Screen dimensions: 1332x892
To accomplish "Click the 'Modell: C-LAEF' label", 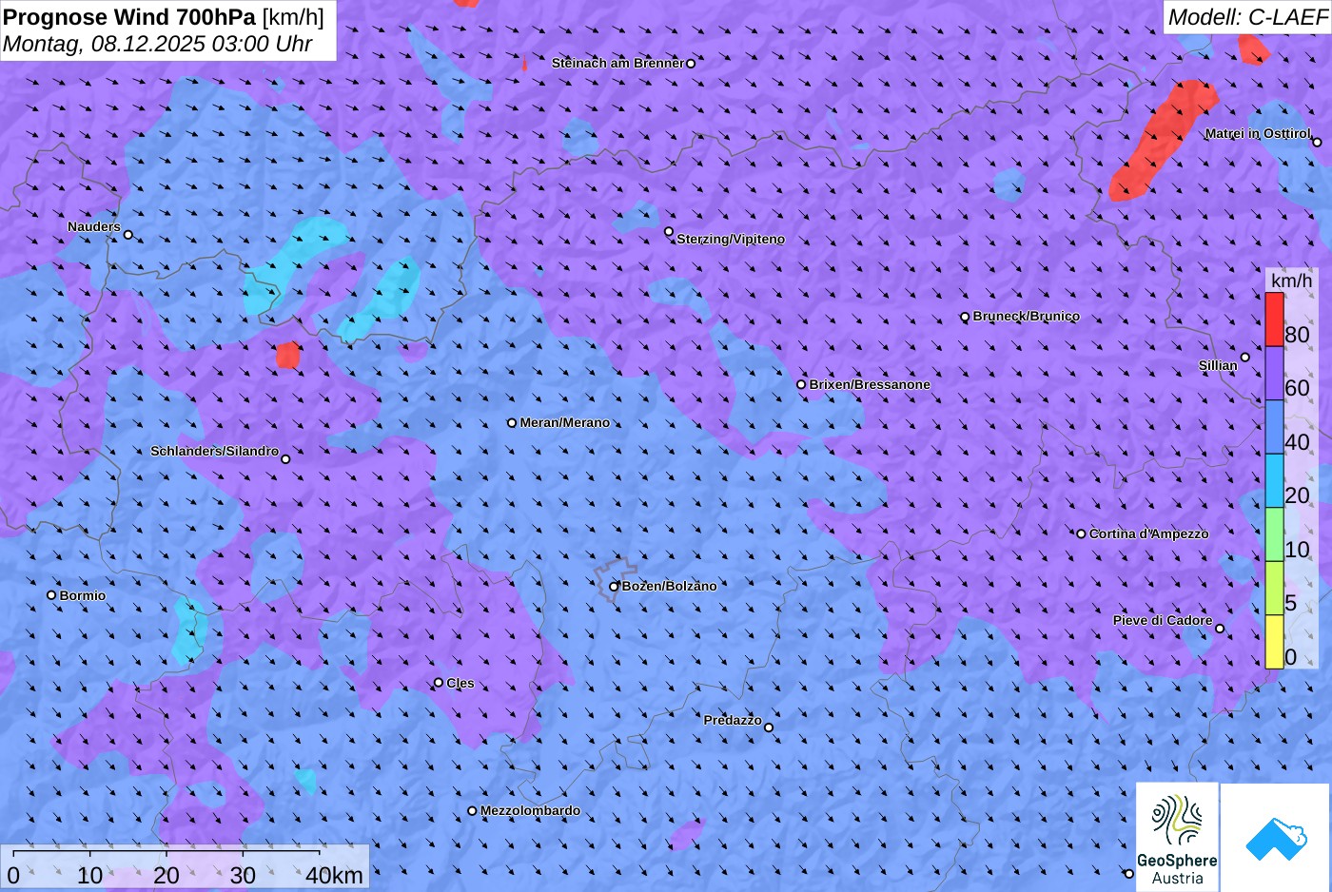I will 1246,17.
